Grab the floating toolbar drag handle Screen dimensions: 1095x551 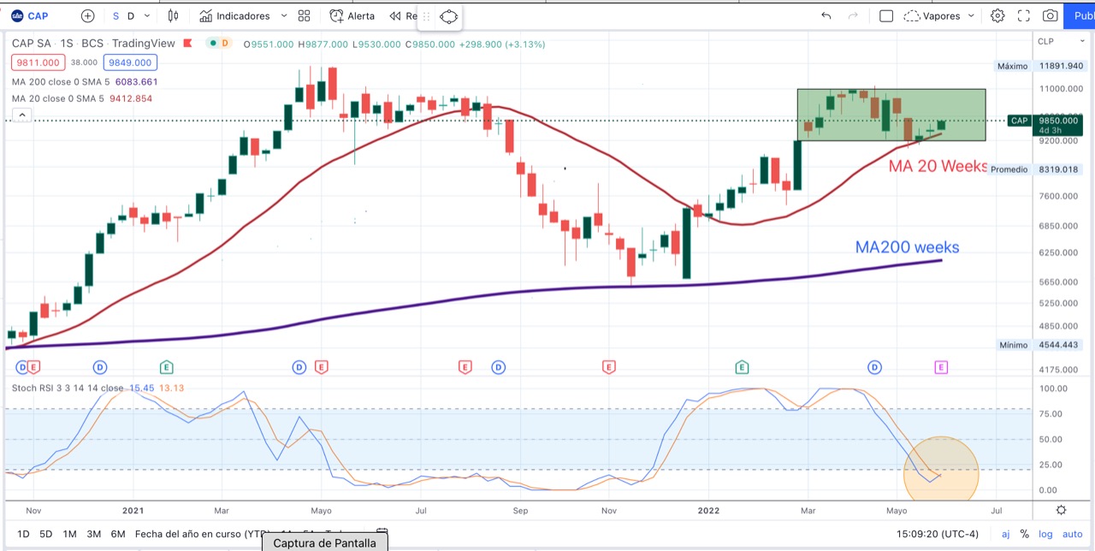427,15
